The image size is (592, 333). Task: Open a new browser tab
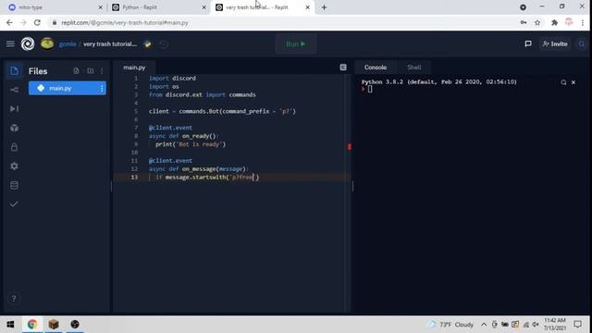click(x=325, y=7)
